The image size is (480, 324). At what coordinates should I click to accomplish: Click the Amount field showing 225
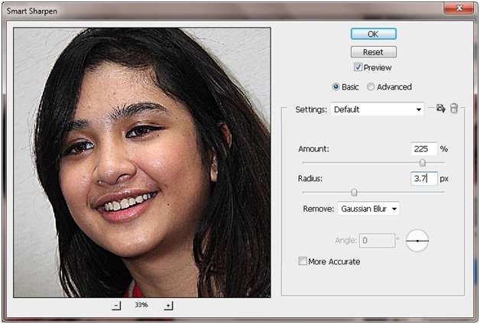pyautogui.click(x=424, y=149)
